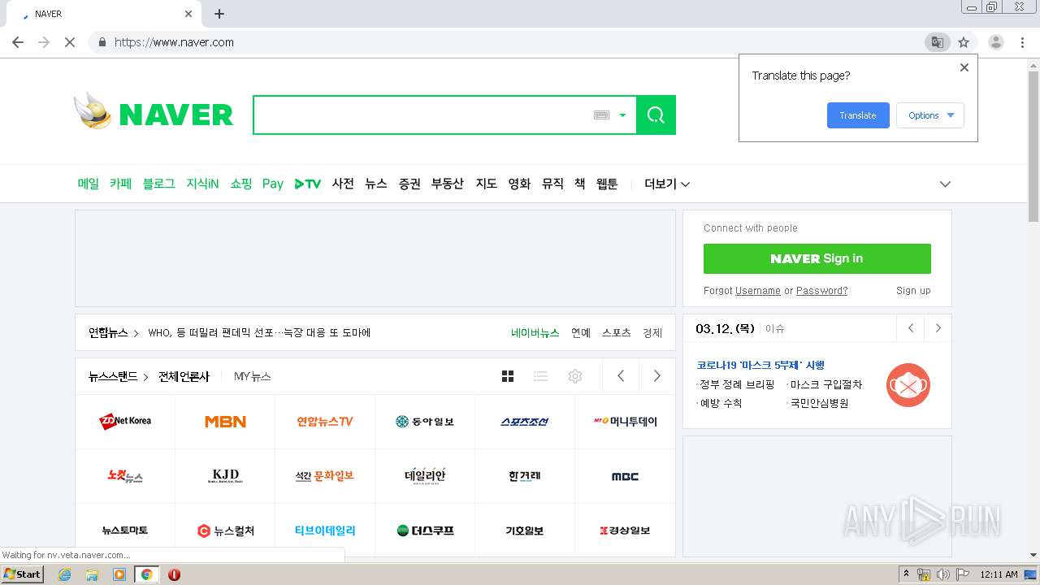
Task: Open the Pay menu item
Action: (273, 184)
